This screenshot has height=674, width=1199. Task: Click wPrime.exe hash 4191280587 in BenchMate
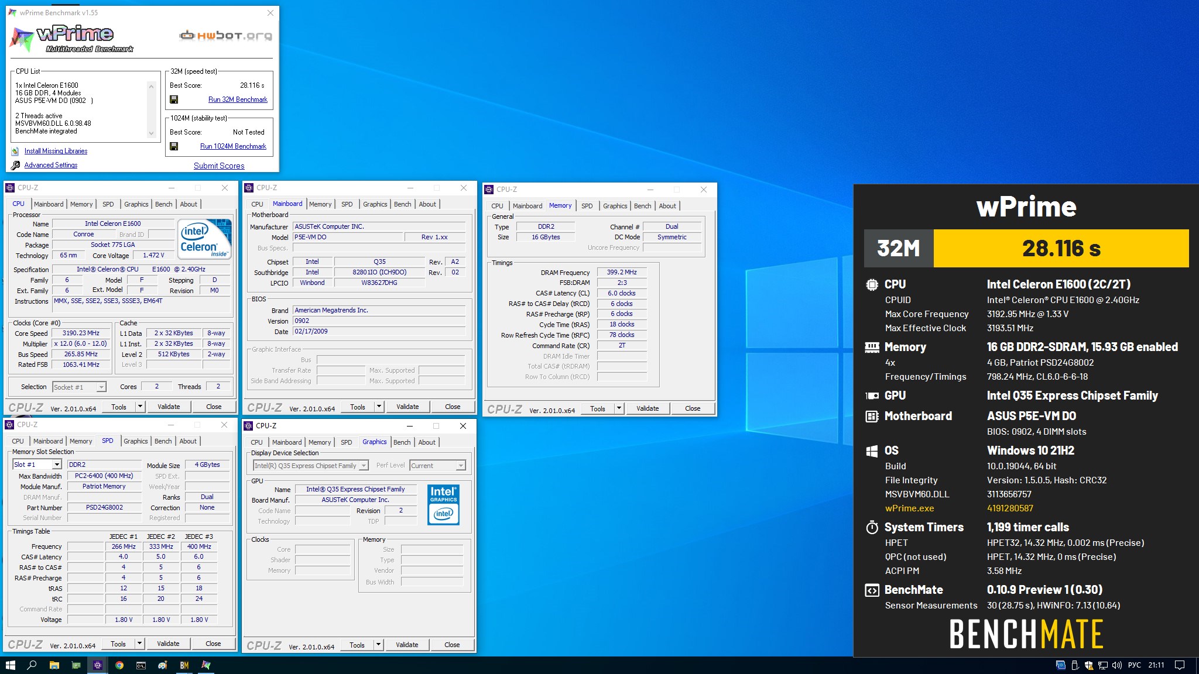(1010, 508)
